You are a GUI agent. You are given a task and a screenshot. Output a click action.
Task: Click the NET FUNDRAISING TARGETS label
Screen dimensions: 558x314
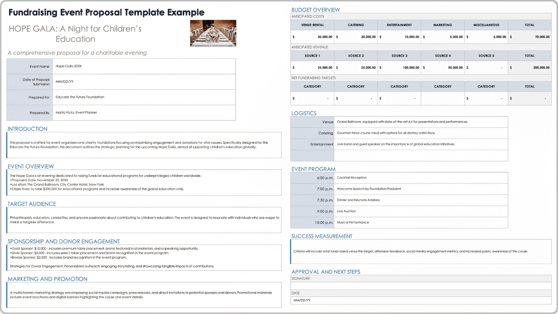coord(313,78)
